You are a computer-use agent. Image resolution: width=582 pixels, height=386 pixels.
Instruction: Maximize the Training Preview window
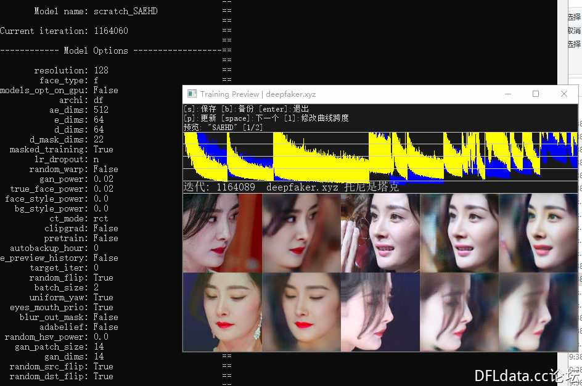coord(536,94)
